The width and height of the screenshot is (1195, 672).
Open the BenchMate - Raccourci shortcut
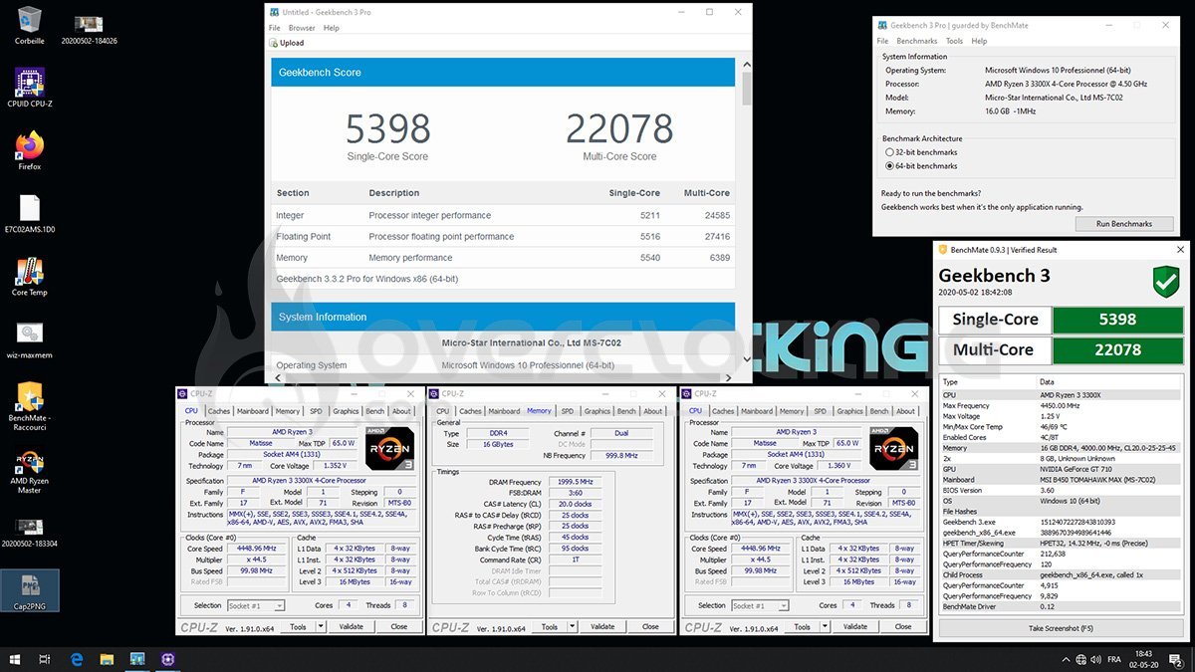click(x=30, y=406)
